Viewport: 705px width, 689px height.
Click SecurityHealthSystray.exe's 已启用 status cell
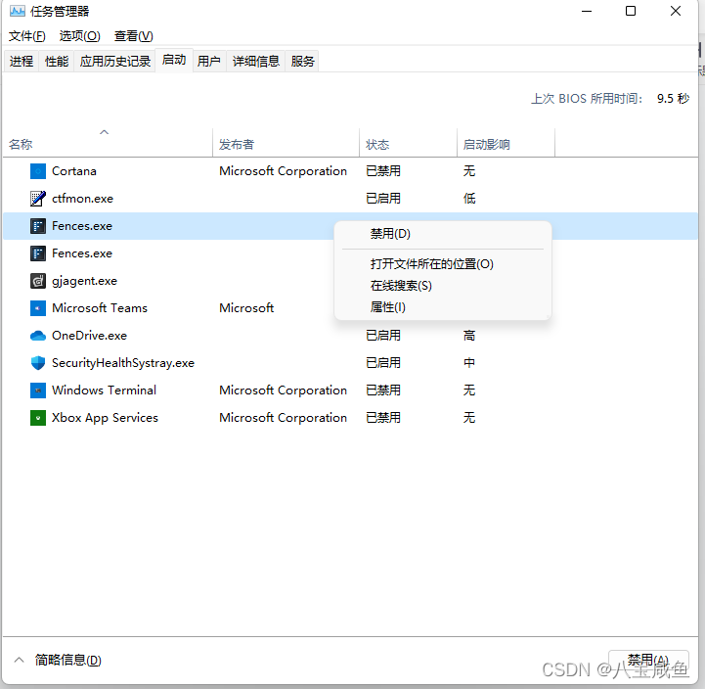point(383,363)
